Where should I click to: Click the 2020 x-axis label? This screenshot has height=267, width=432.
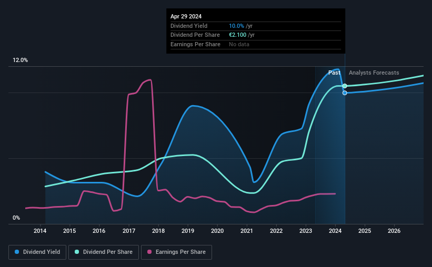[217, 231]
